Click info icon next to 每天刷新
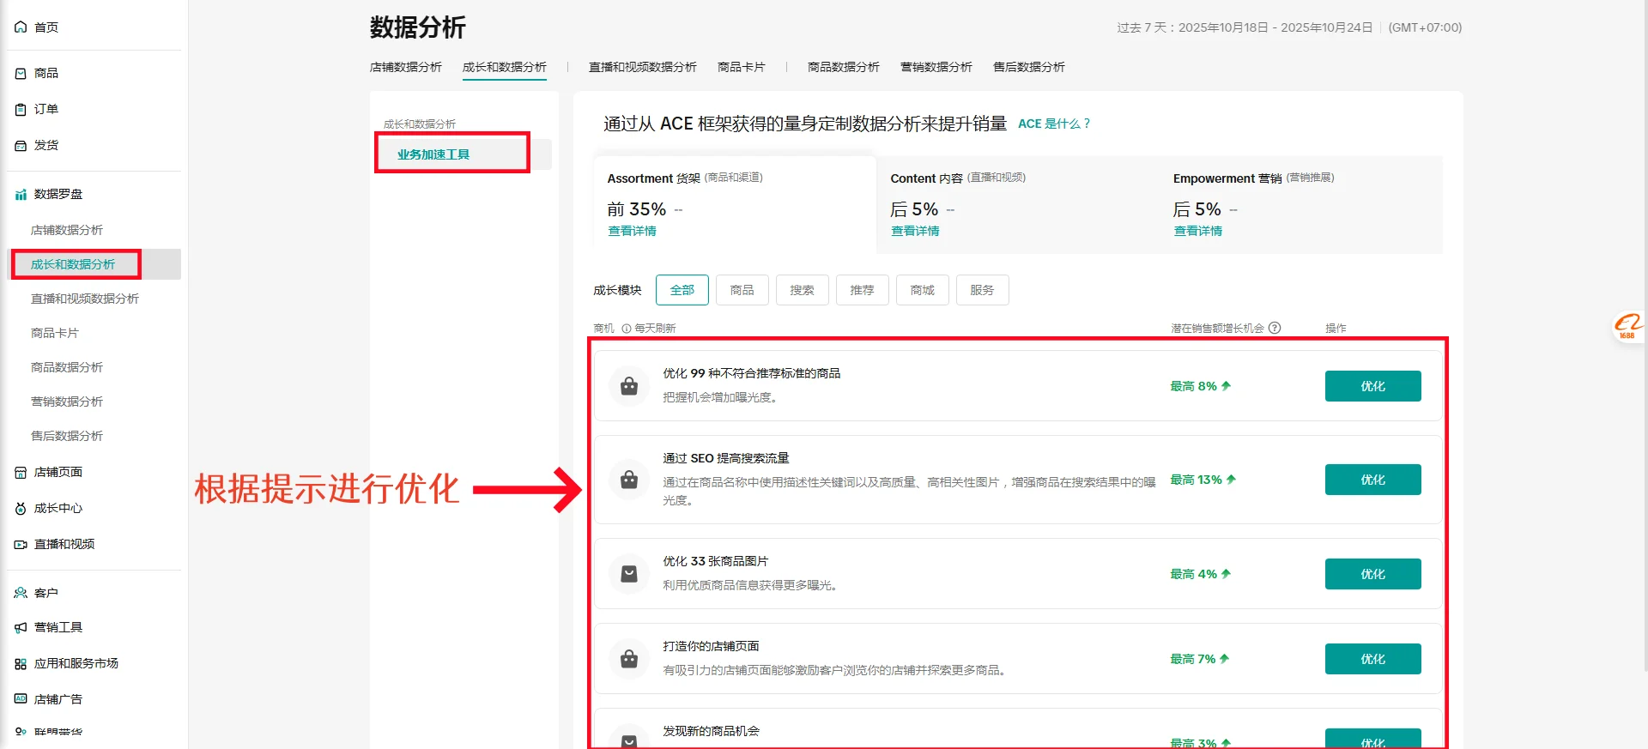Viewport: 1648px width, 749px height. pyautogui.click(x=627, y=329)
